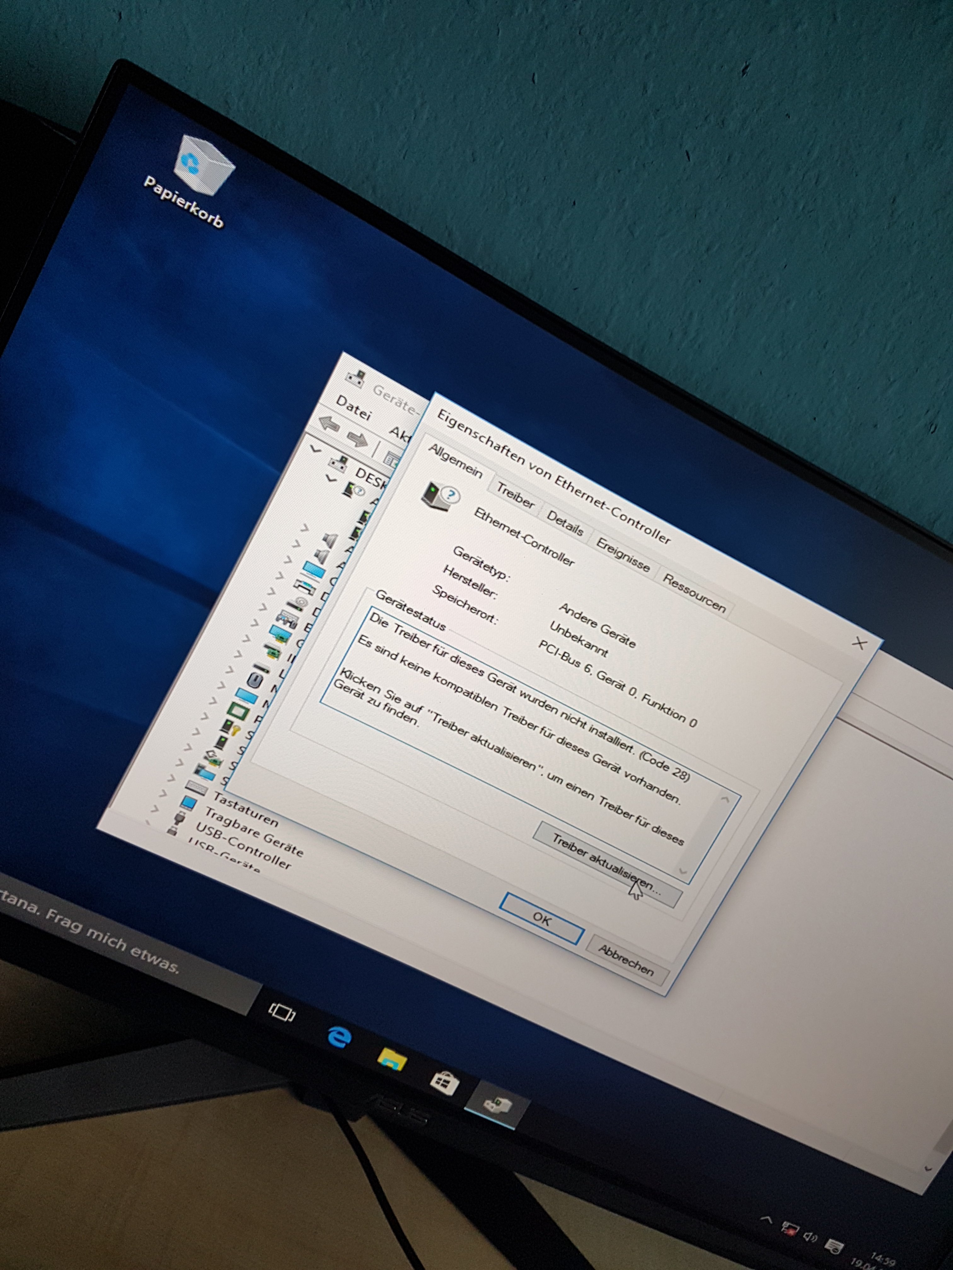The height and width of the screenshot is (1270, 953).
Task: Click the Task View taskbar icon
Action: (x=282, y=1013)
